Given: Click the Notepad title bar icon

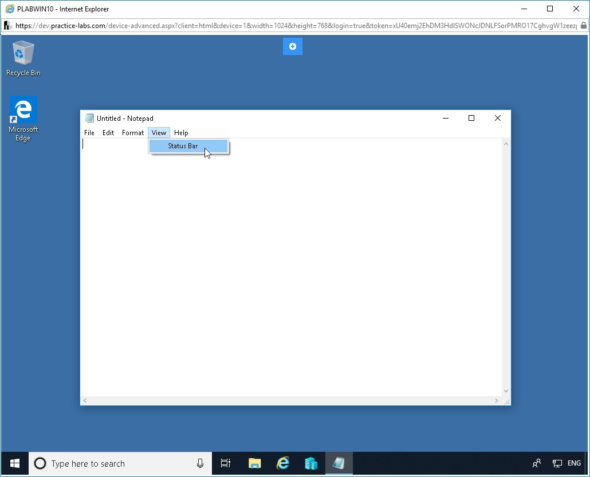Looking at the screenshot, I should point(89,118).
